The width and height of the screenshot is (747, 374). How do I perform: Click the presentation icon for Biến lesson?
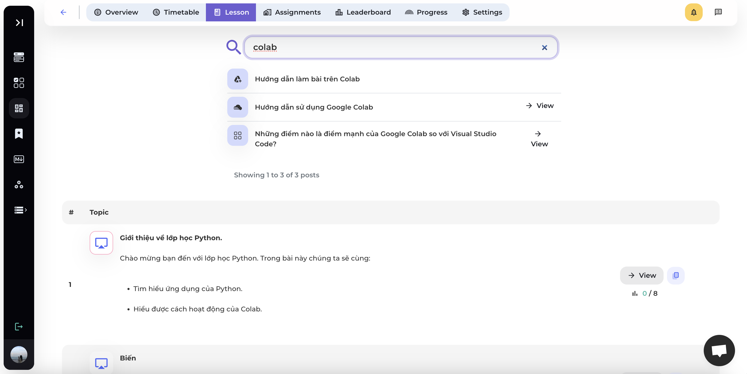[x=101, y=363]
